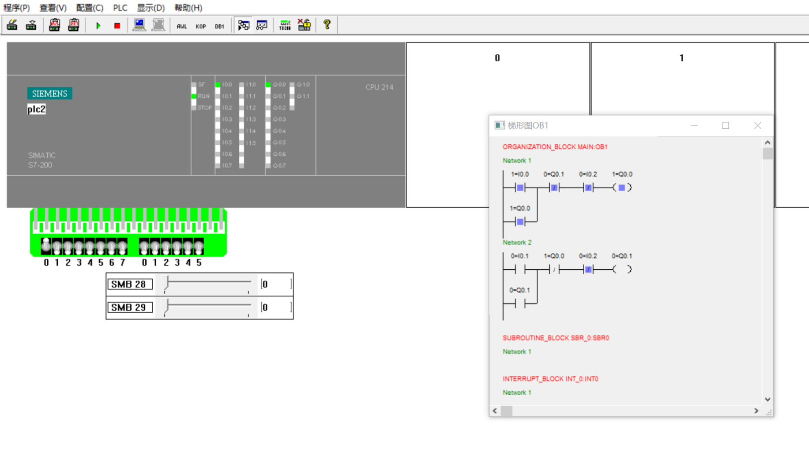This screenshot has height=465, width=809.
Task: Click the greyed-out computer toolbar icon
Action: 158,25
